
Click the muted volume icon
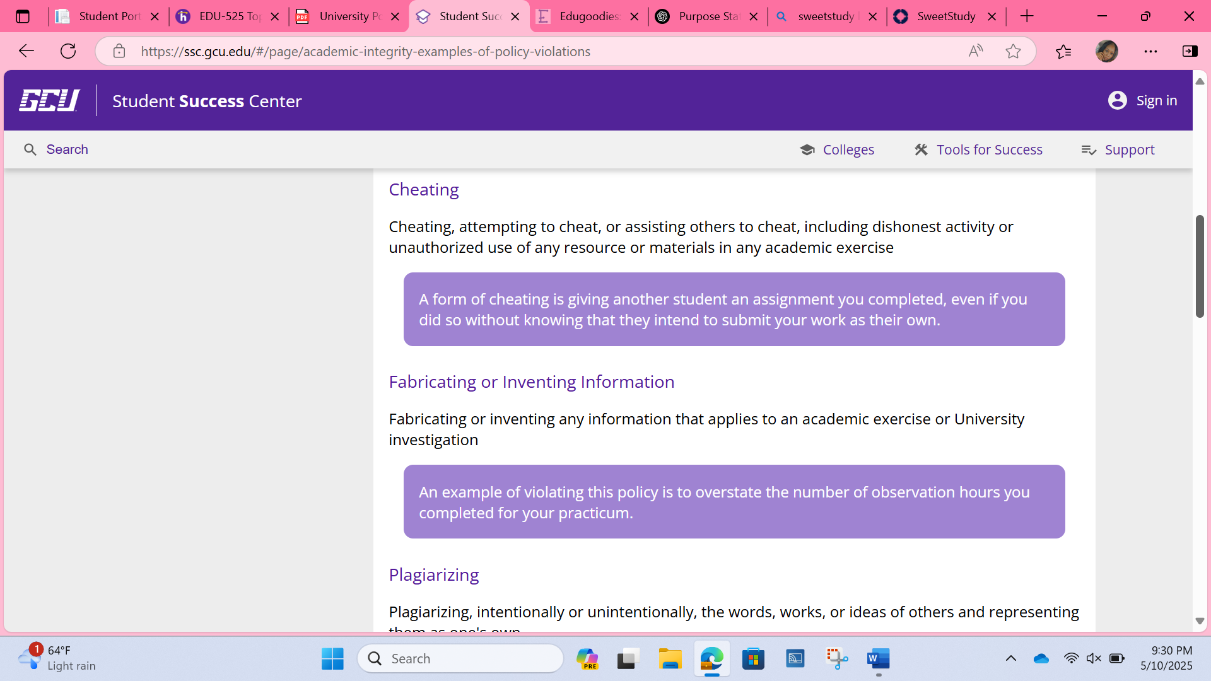pyautogui.click(x=1094, y=658)
